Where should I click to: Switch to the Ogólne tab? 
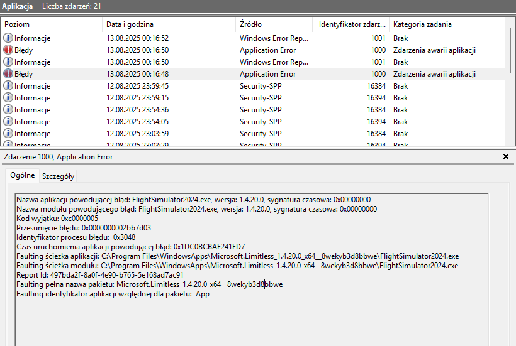click(23, 175)
